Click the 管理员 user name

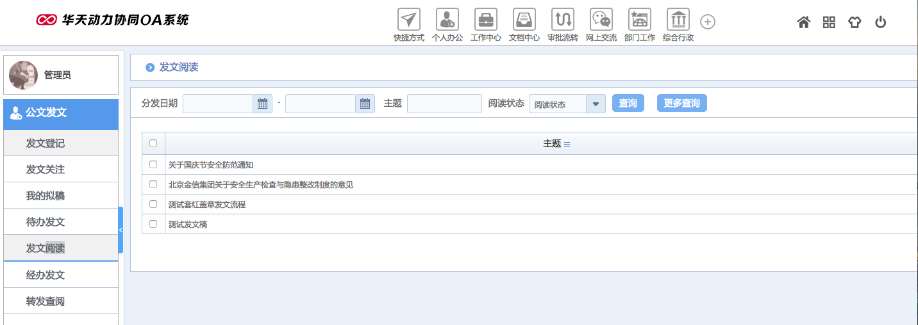pyautogui.click(x=58, y=75)
